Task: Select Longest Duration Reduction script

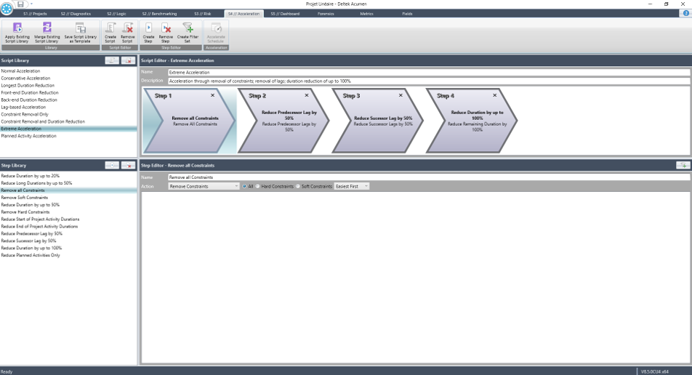Action: tap(68, 85)
